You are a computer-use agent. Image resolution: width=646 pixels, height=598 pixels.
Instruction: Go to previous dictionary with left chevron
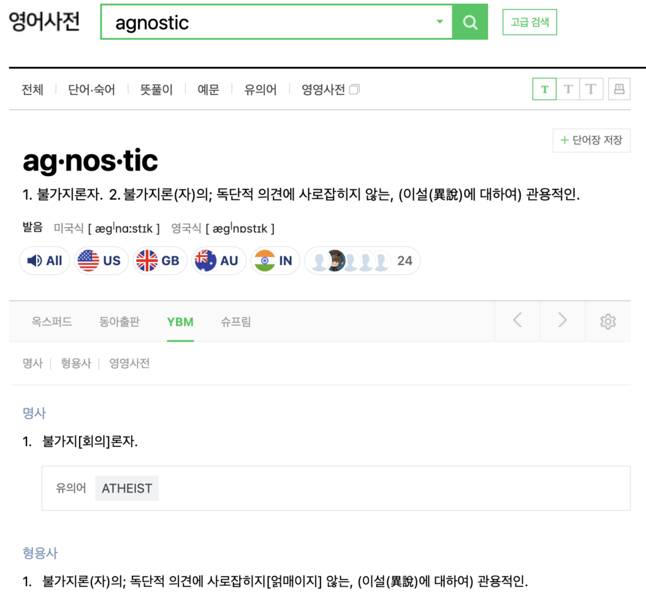tap(517, 321)
